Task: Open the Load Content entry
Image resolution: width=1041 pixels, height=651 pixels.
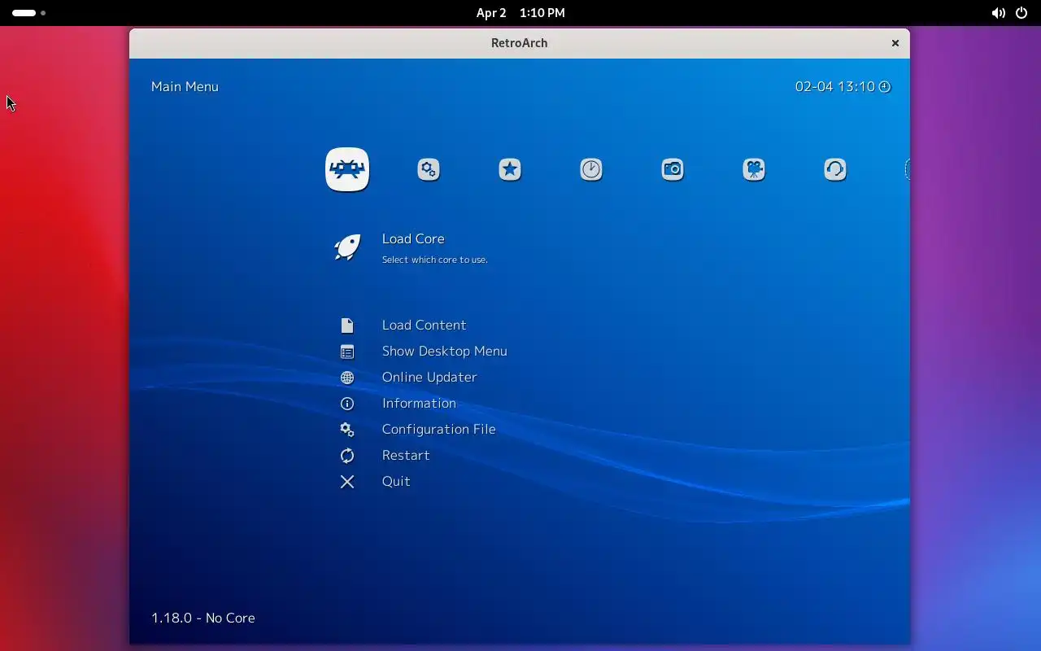Action: point(424,325)
